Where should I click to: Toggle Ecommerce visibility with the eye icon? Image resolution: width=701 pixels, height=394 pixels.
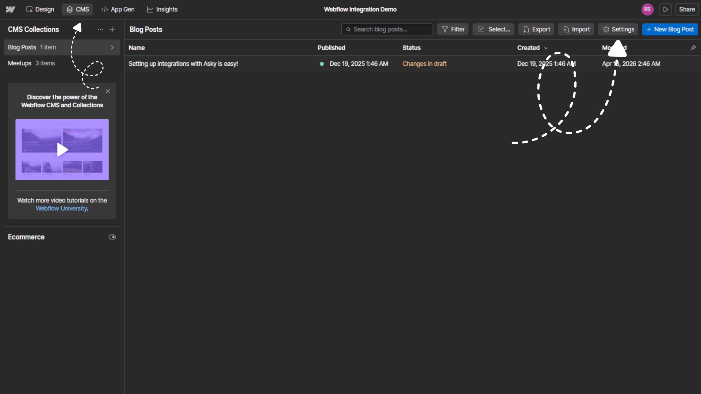112,237
